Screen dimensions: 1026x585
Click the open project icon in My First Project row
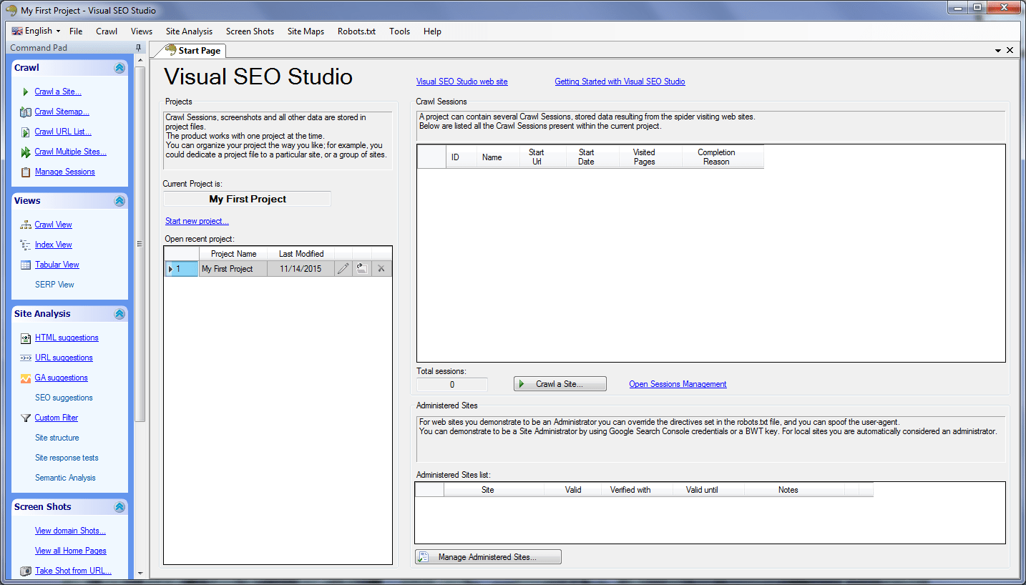(x=362, y=269)
